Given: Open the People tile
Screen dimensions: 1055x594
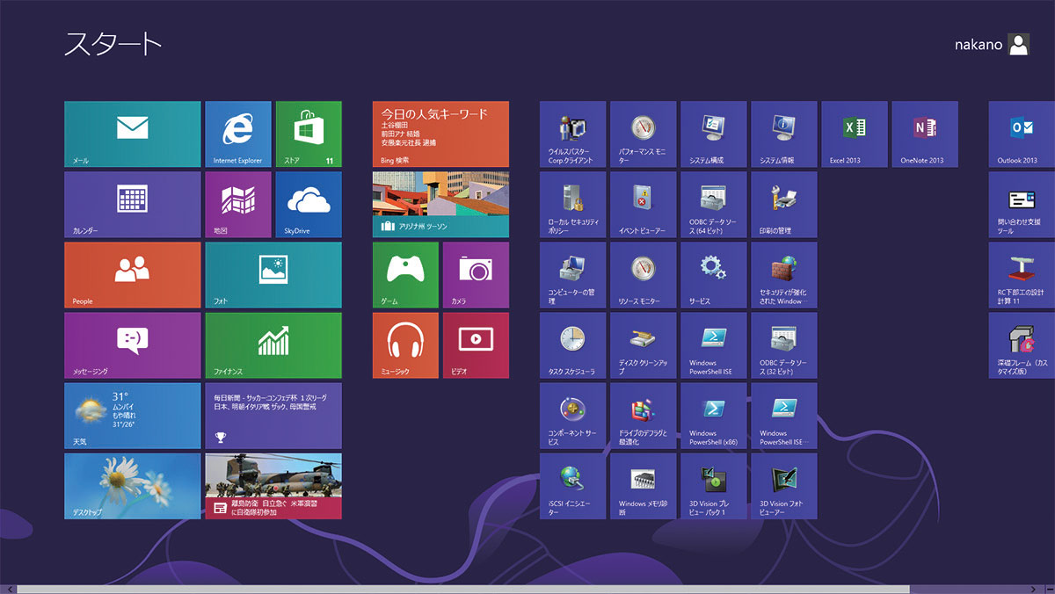Looking at the screenshot, I should (x=133, y=274).
